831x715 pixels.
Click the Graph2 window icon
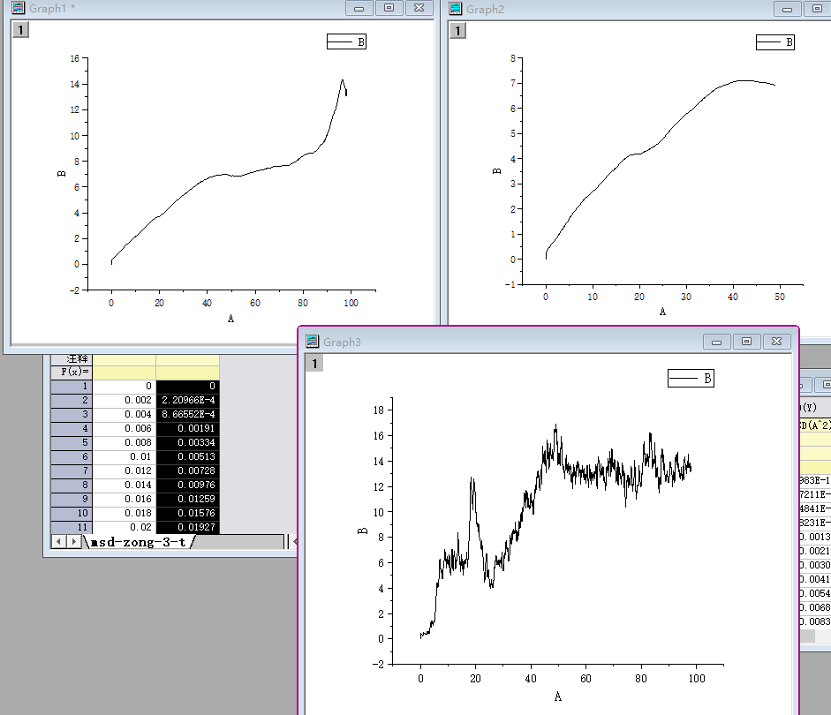pyautogui.click(x=456, y=8)
